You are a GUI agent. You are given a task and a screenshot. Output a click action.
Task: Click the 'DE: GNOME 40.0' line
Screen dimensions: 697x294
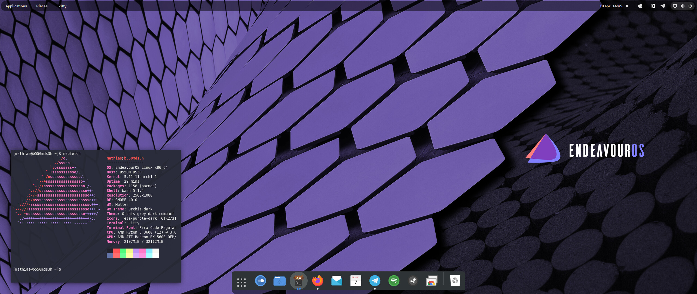point(122,200)
